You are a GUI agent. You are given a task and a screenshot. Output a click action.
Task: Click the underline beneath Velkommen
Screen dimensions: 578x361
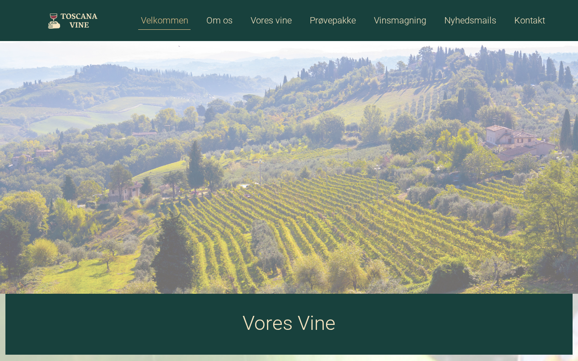[x=164, y=29]
